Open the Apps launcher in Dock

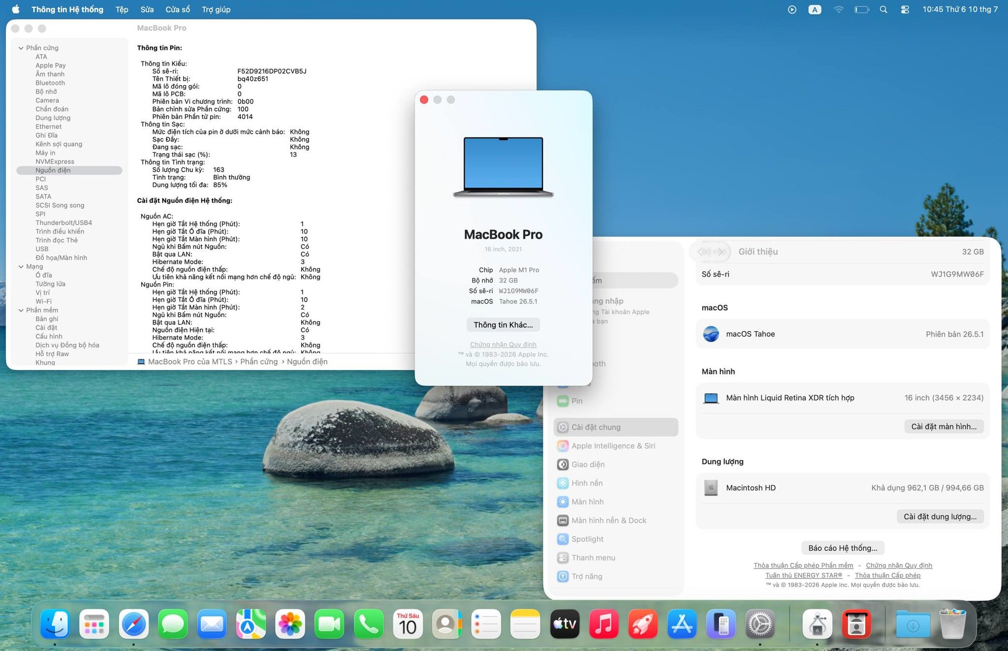[x=94, y=624]
